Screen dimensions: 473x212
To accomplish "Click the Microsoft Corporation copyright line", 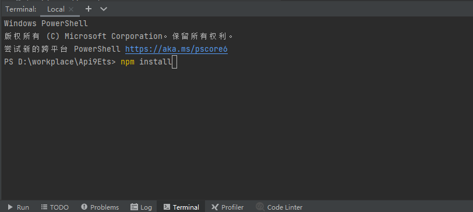I will [119, 37].
